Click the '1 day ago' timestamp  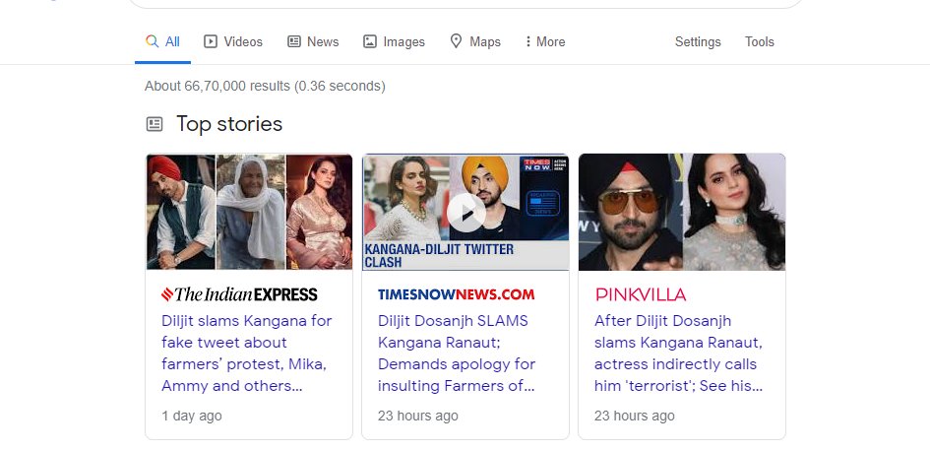point(192,416)
